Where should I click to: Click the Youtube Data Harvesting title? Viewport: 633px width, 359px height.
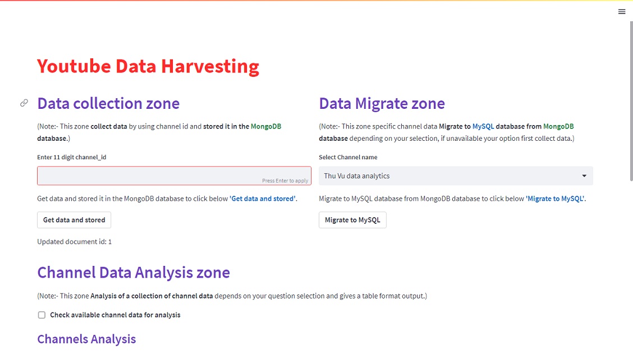[x=148, y=66]
